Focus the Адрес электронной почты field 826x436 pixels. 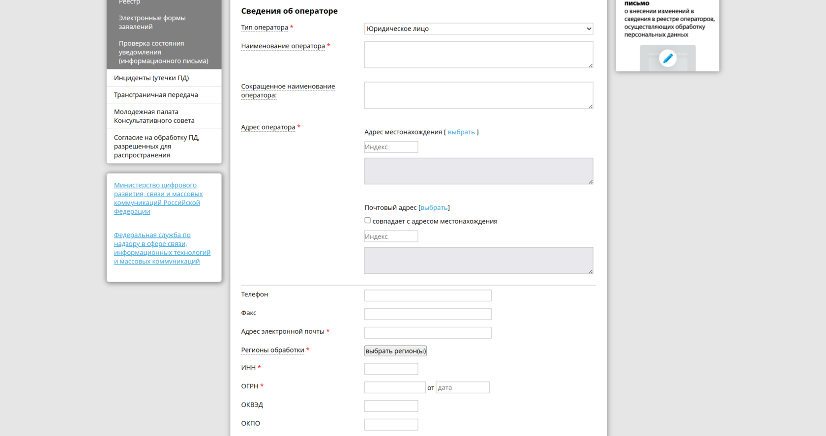pos(428,333)
